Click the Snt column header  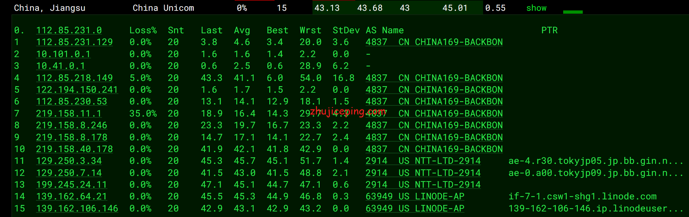coord(176,30)
